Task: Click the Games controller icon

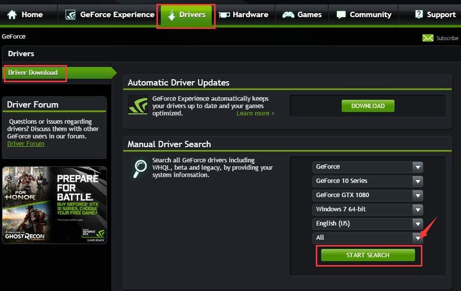Action: point(288,14)
